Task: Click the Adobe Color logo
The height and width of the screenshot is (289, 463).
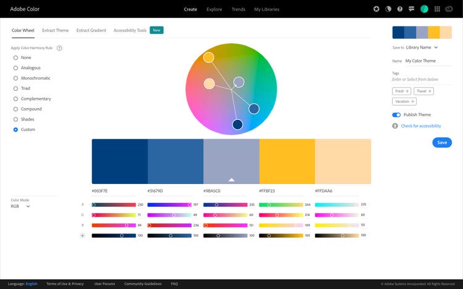Action: pyautogui.click(x=25, y=9)
